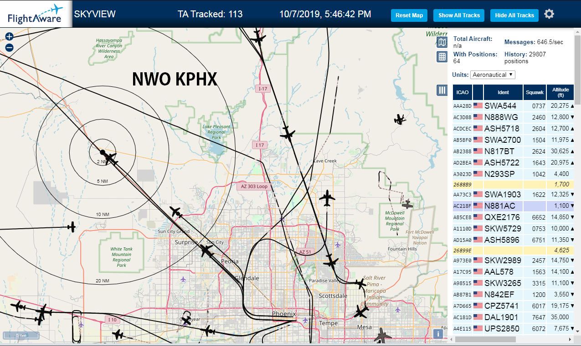Select the N842EF row
The image size is (581, 346).
(514, 295)
